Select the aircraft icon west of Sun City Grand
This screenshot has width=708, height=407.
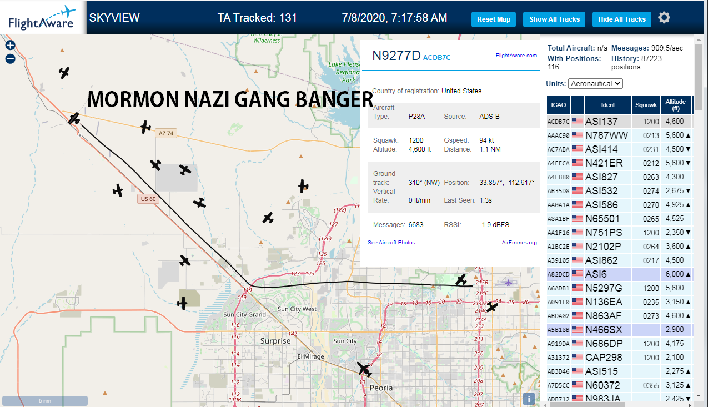click(x=182, y=303)
